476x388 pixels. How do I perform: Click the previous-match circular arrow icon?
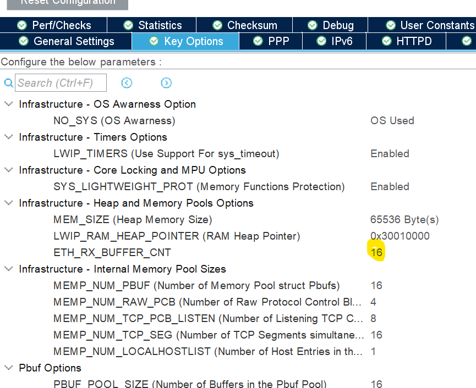[127, 82]
